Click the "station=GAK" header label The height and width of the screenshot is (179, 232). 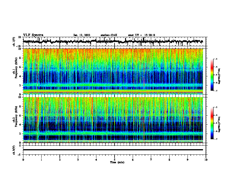point(109,35)
